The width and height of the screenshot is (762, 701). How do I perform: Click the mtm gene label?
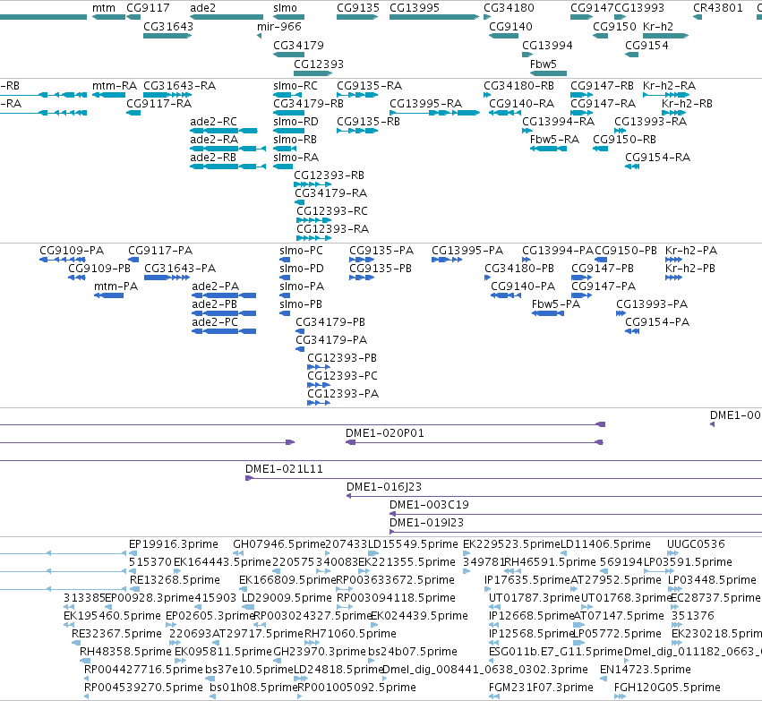[x=104, y=8]
